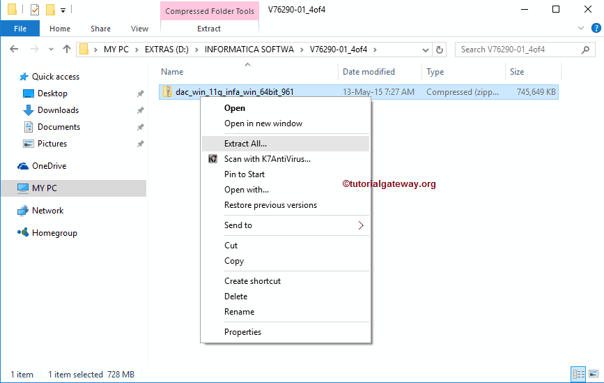
Task: Open the File ribbon tab
Action: pos(20,29)
